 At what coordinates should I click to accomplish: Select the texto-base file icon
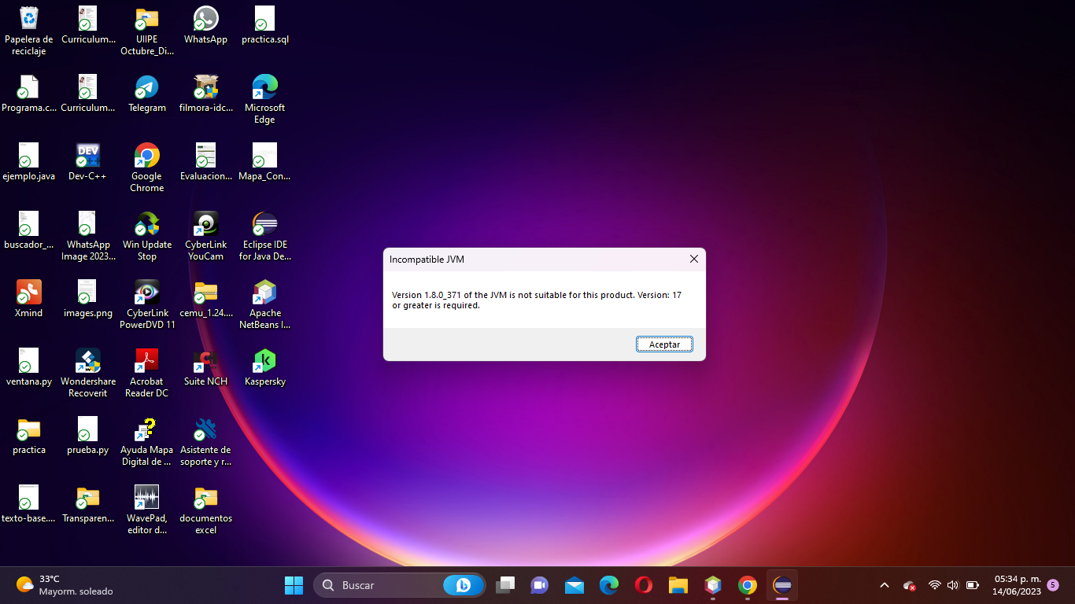[29, 504]
